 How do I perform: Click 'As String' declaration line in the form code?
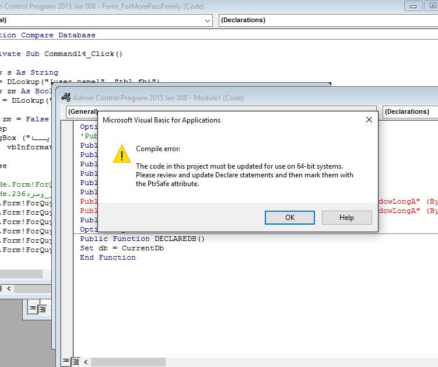[29, 72]
